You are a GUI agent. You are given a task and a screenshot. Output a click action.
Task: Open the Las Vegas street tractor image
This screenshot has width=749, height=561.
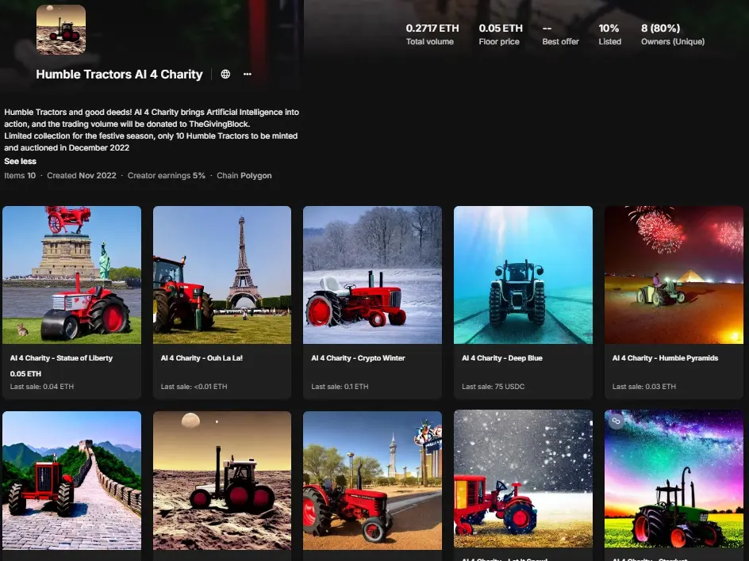tap(373, 480)
